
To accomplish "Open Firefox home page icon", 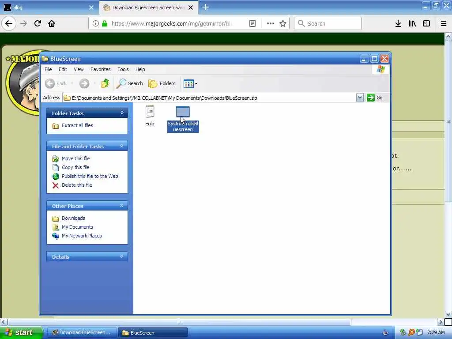I will (x=52, y=23).
